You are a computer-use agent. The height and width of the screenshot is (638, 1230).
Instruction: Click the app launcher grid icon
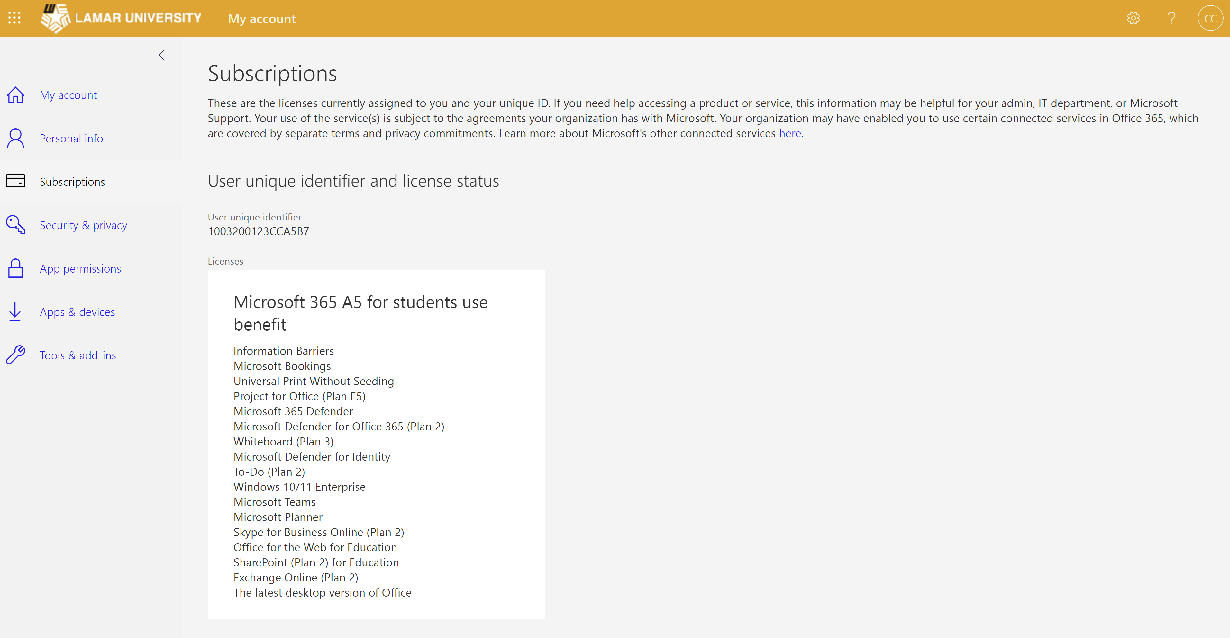[15, 17]
